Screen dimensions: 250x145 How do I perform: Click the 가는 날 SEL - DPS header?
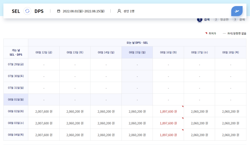(x=16, y=52)
